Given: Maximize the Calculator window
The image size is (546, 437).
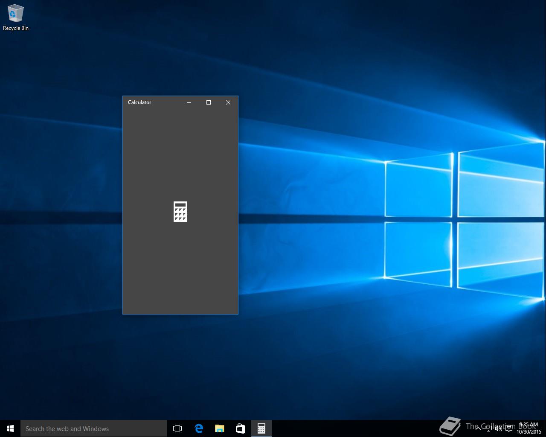Looking at the screenshot, I should [209, 102].
